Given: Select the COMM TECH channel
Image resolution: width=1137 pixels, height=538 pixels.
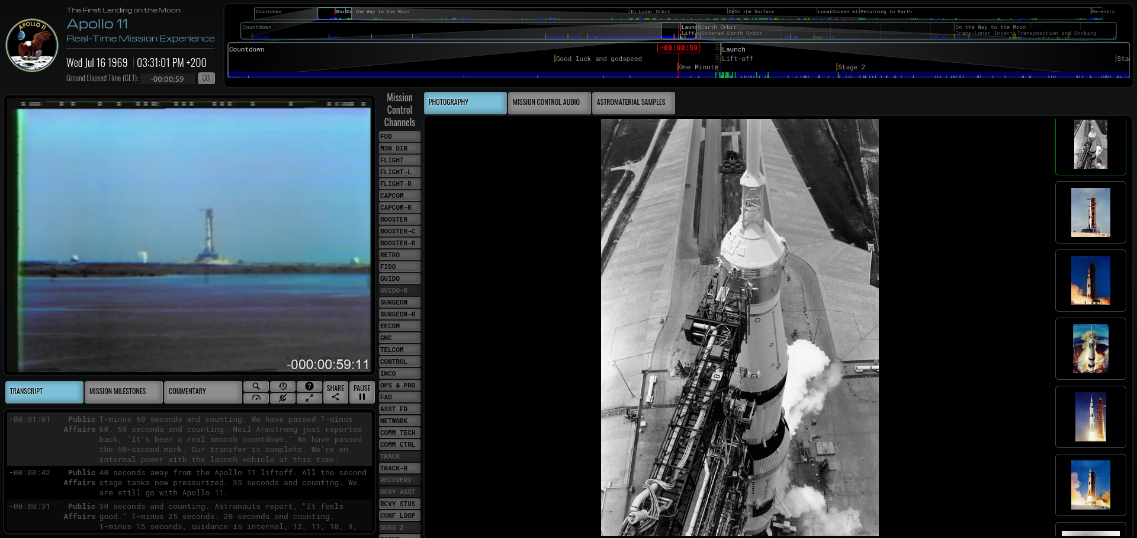Looking at the screenshot, I should (x=400, y=433).
